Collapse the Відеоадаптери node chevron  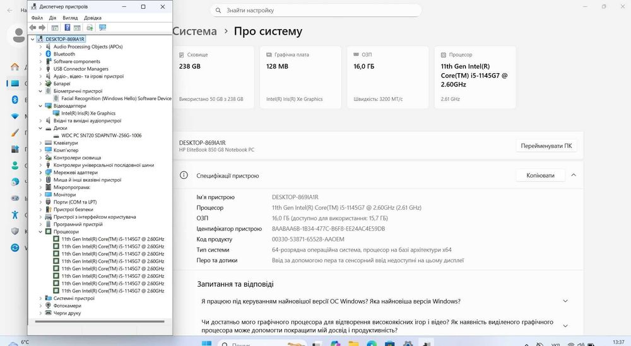click(40, 106)
